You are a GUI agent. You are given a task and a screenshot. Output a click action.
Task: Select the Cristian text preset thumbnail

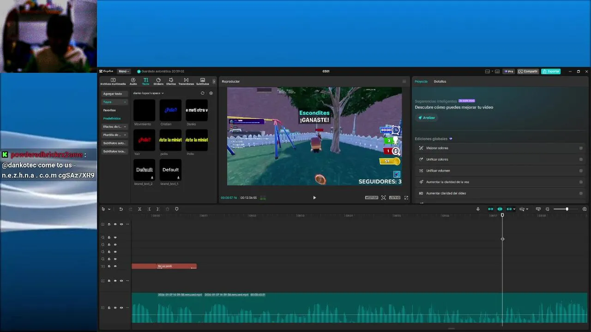point(170,110)
